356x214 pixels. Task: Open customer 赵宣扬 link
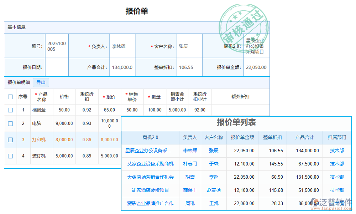tap(213, 190)
